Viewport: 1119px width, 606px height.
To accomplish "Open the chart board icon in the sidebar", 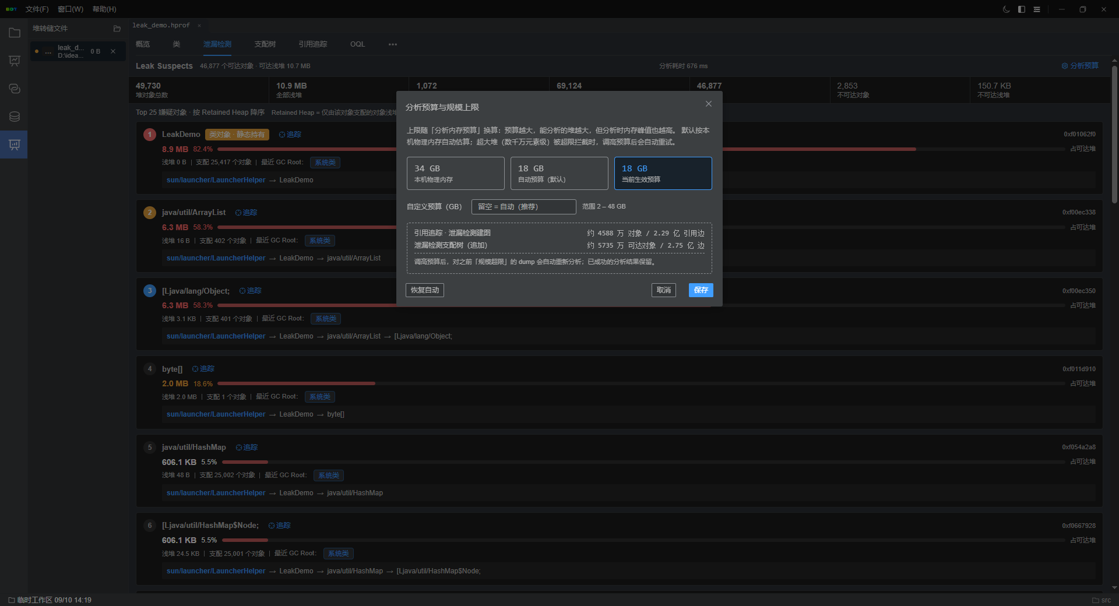I will point(15,61).
